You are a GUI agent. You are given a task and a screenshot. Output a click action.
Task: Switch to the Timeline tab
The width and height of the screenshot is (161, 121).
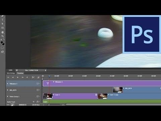(20, 73)
